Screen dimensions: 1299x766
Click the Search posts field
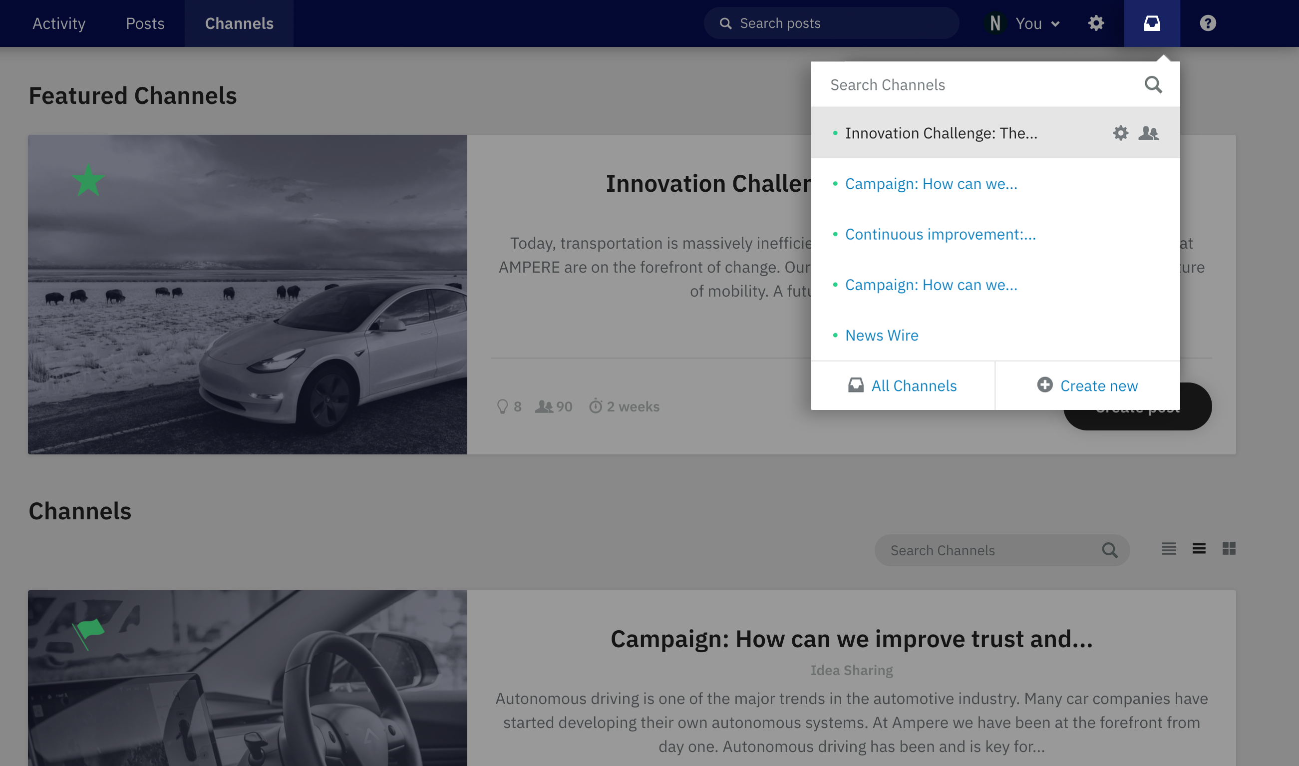(x=831, y=23)
